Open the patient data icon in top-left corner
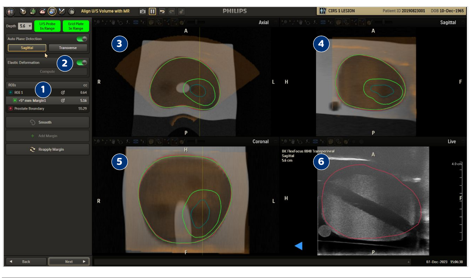 click(x=10, y=12)
